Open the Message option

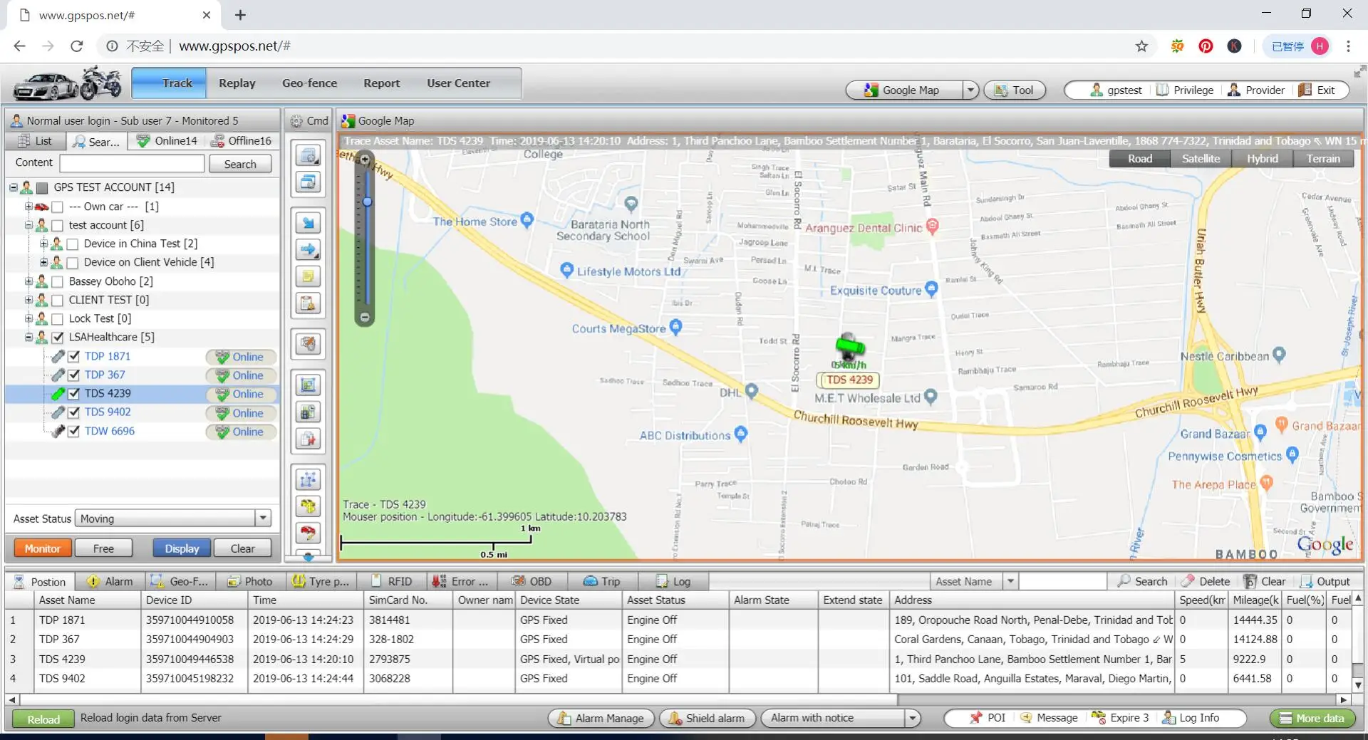click(x=1049, y=718)
